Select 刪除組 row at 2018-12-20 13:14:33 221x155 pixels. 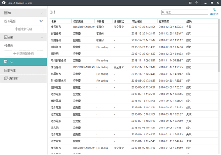(x=134, y=54)
